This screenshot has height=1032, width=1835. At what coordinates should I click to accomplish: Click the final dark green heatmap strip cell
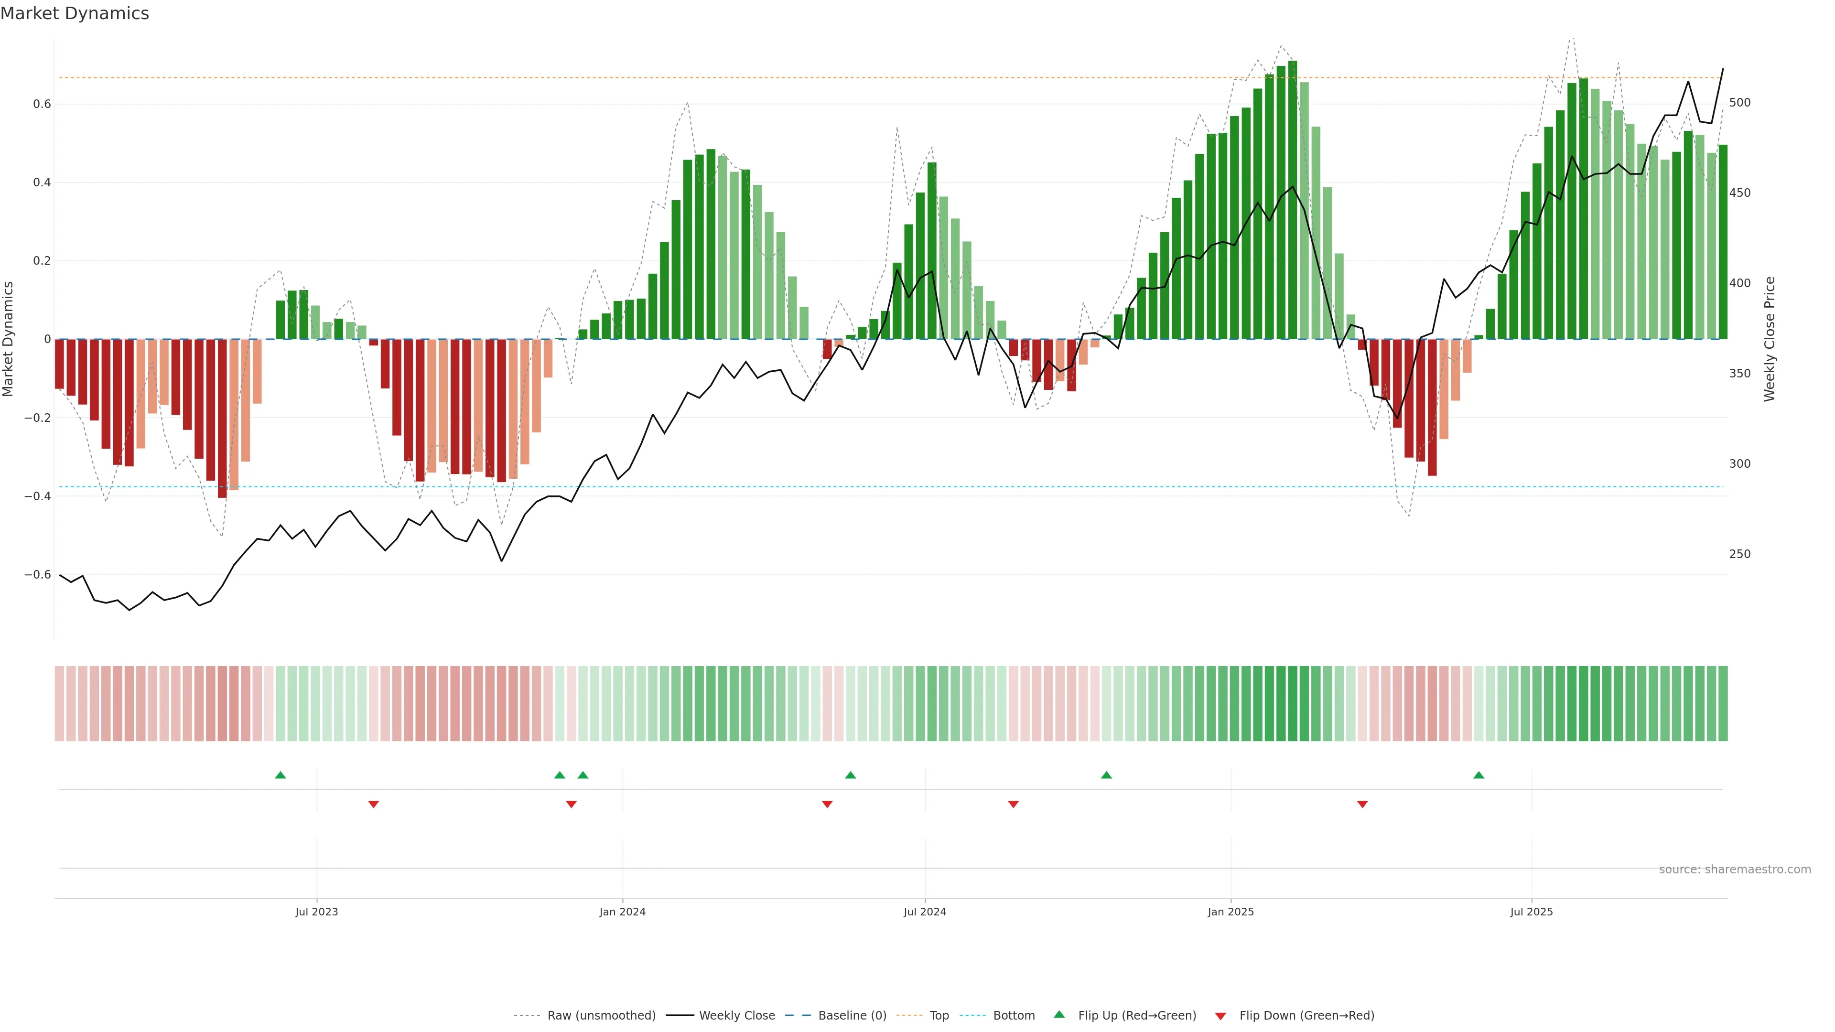coord(1722,703)
